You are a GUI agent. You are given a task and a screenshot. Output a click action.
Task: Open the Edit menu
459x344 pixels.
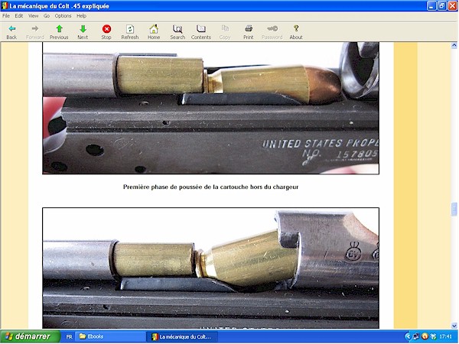pyautogui.click(x=18, y=16)
